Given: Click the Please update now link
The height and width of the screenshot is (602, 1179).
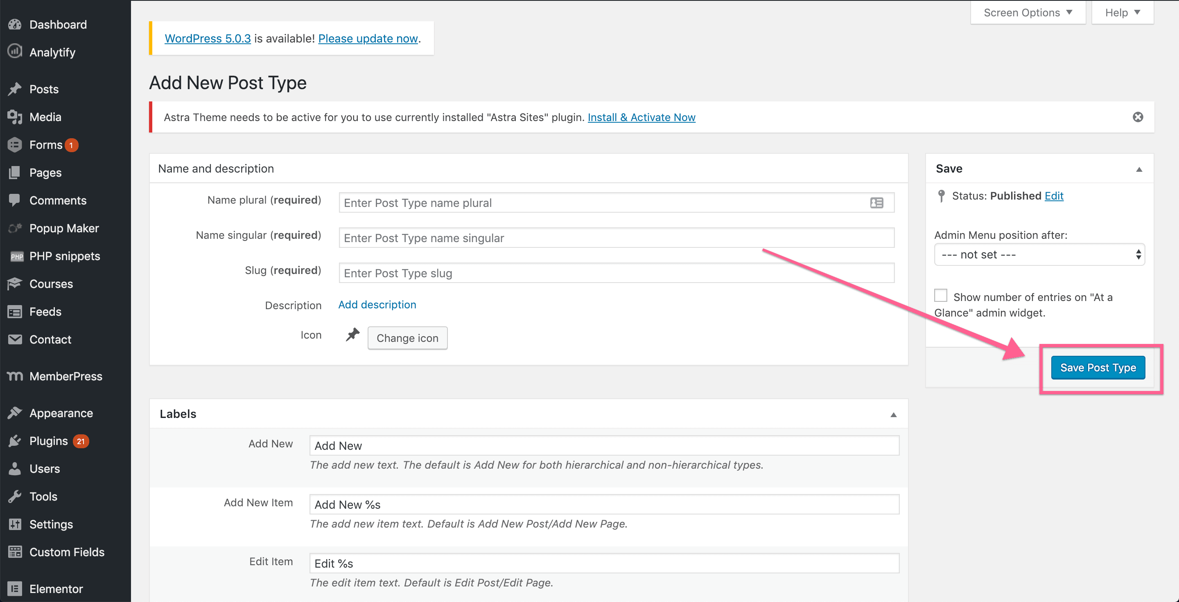Looking at the screenshot, I should (368, 38).
